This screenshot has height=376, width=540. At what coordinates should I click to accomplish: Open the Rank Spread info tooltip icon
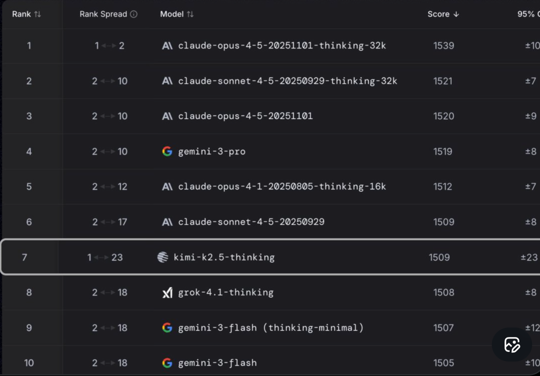point(133,14)
